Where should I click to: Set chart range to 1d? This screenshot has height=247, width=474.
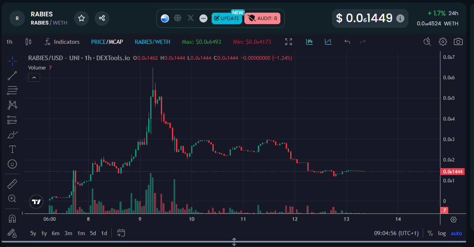point(104,233)
